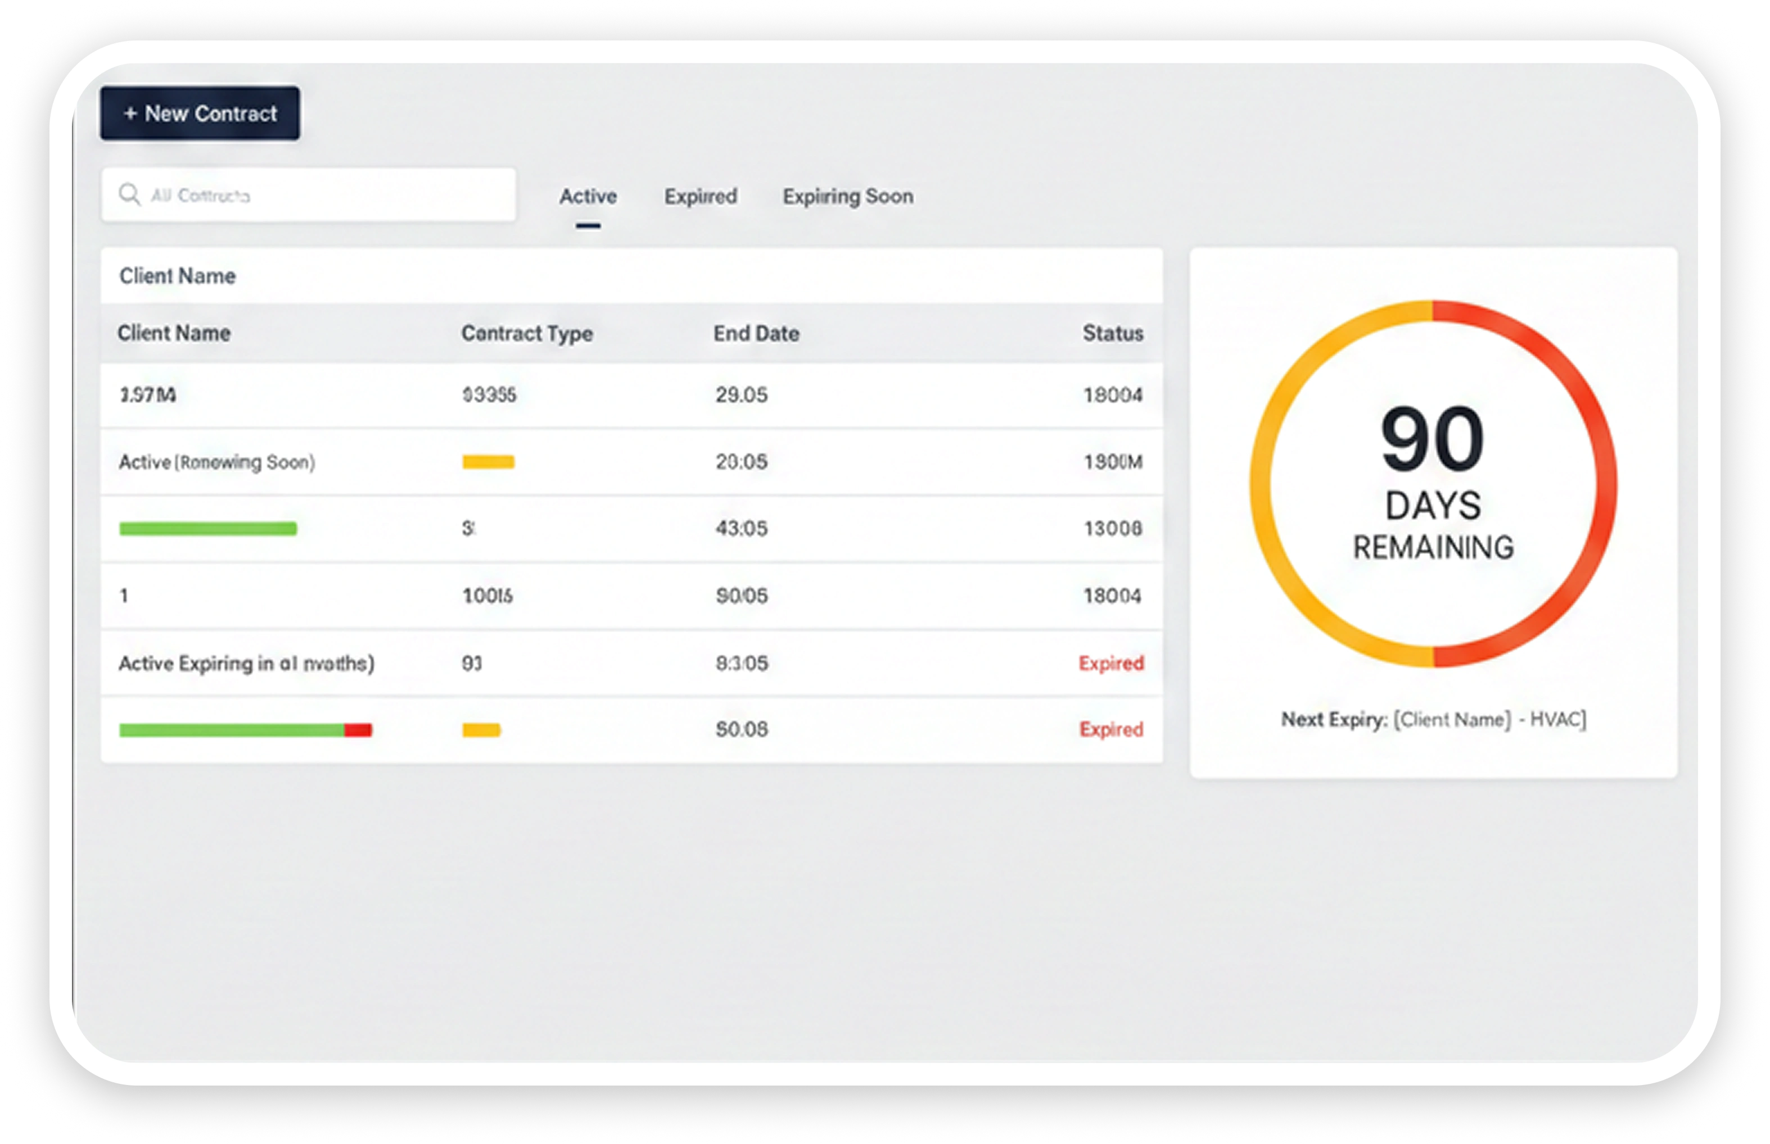Click yellow indicator in last table row

[481, 730]
